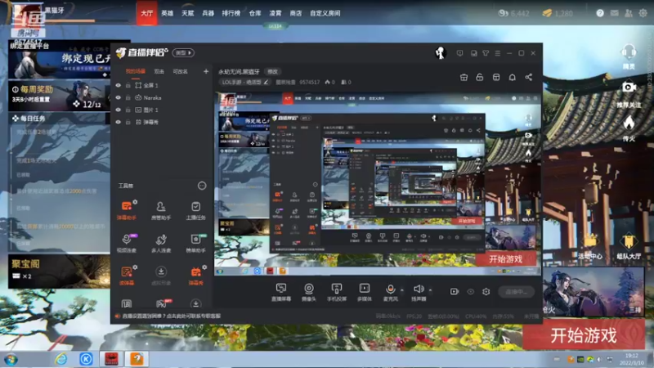Open the 商店 menu in game
This screenshot has height=368, width=654.
pos(296,13)
